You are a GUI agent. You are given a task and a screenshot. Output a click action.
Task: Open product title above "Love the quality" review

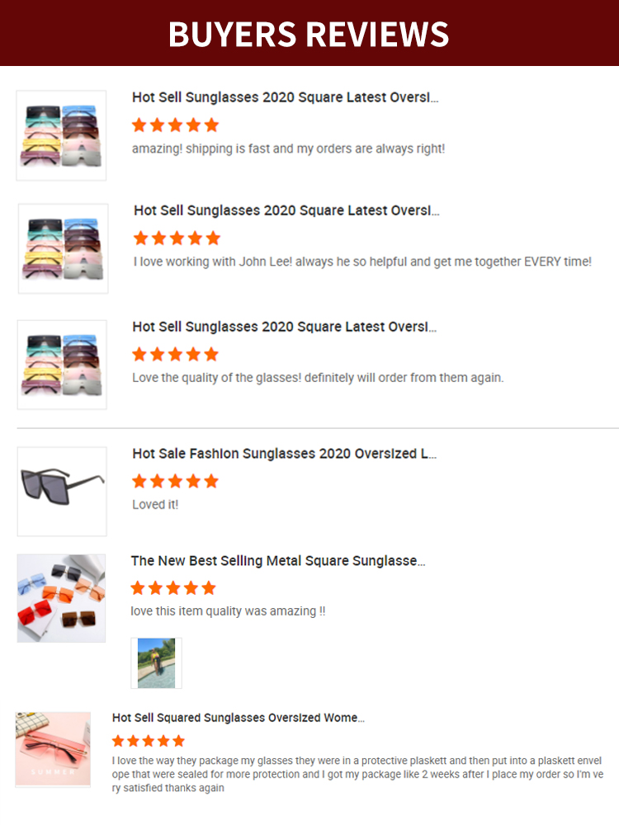284,327
